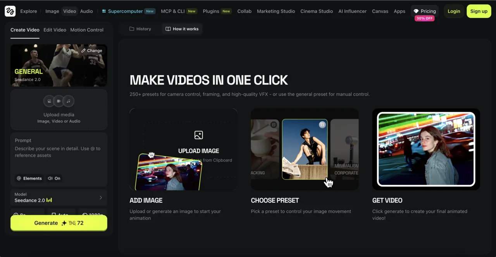Click the MAKE VIDEOS IN ONE CLICK headline

click(209, 80)
